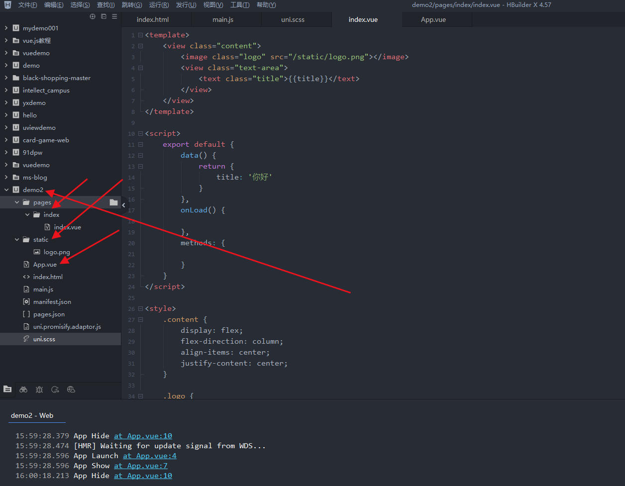625x486 pixels.
Task: Click the HBuilder X logo icon
Action: pos(7,5)
